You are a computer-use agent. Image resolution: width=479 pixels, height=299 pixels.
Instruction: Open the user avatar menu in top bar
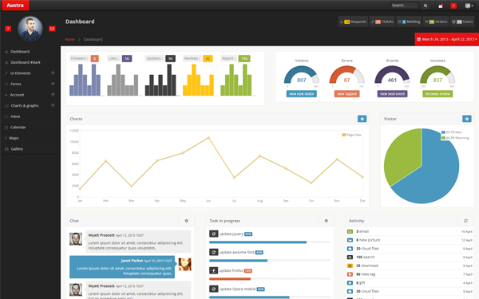pyautogui.click(x=469, y=6)
